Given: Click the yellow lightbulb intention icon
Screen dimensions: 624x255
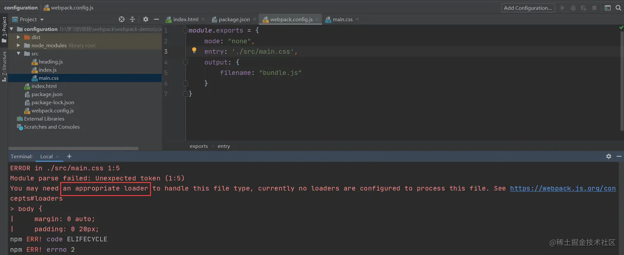Looking at the screenshot, I should (194, 51).
